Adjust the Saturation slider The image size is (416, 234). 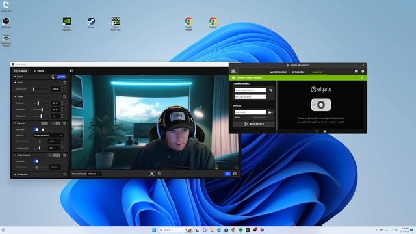(x=41, y=110)
